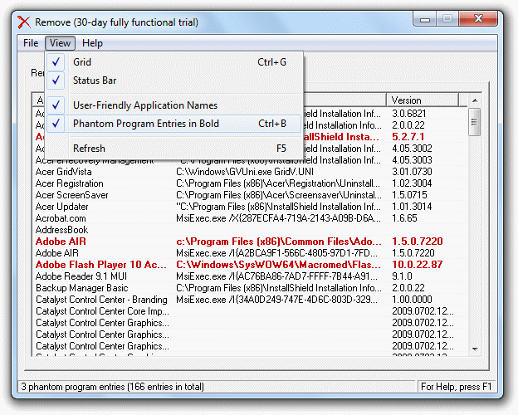Close the Remove trial window
Image resolution: width=518 pixels, height=415 pixels.
tap(478, 19)
